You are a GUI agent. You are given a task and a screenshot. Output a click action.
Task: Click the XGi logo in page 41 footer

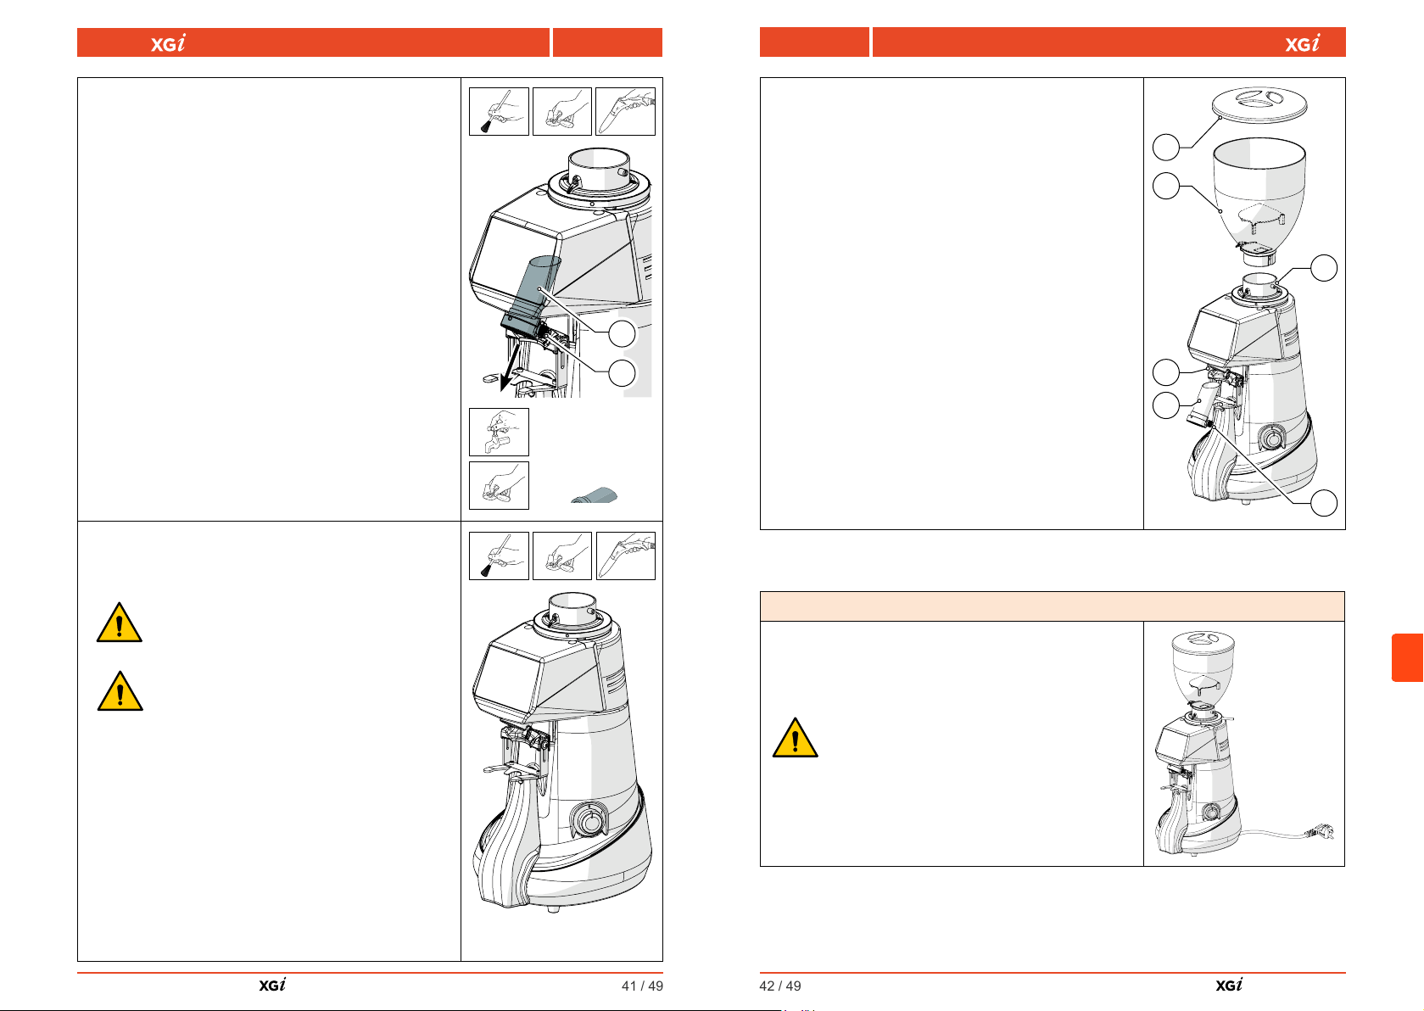[x=272, y=985]
